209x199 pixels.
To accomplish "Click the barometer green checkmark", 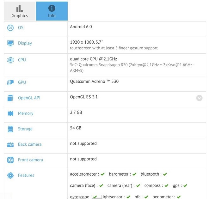I will coord(134,174).
